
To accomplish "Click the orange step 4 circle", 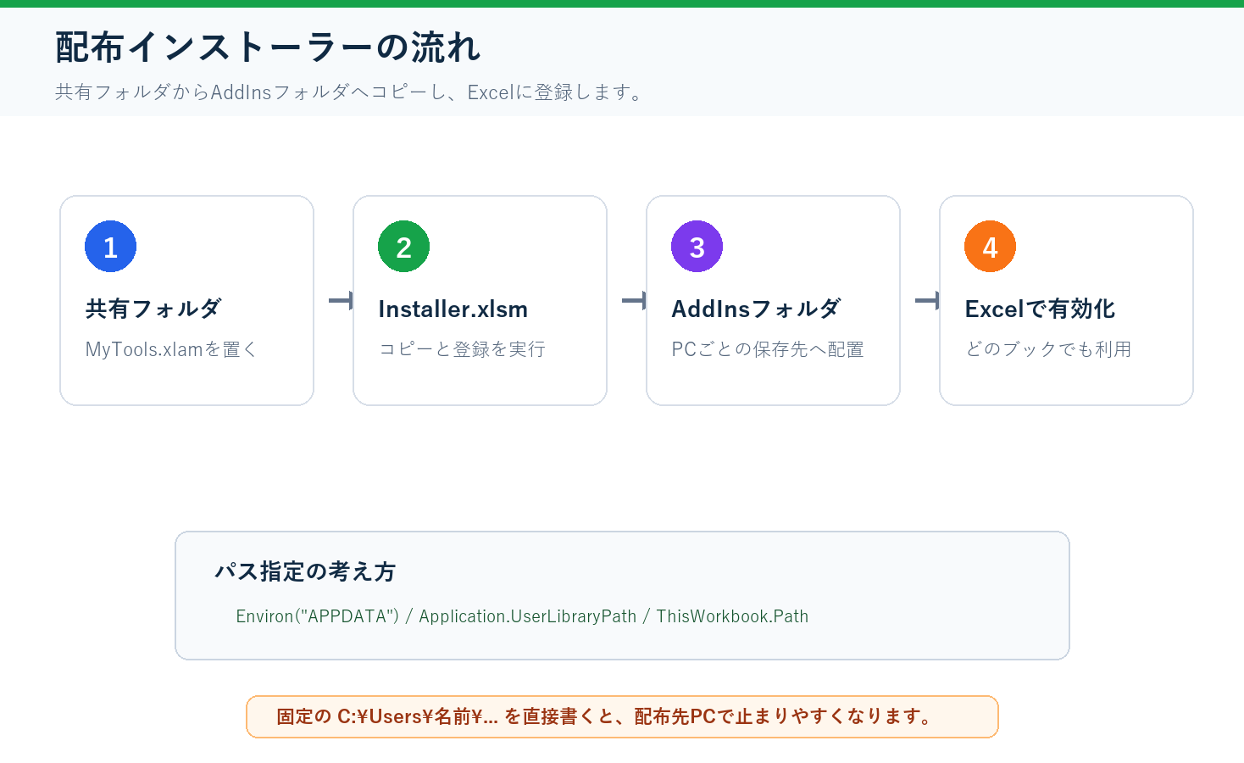I will point(990,247).
